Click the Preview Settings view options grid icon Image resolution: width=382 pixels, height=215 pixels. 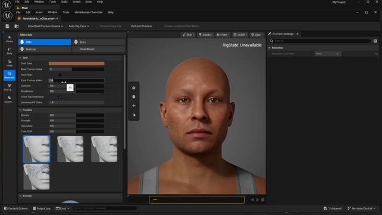(x=375, y=41)
